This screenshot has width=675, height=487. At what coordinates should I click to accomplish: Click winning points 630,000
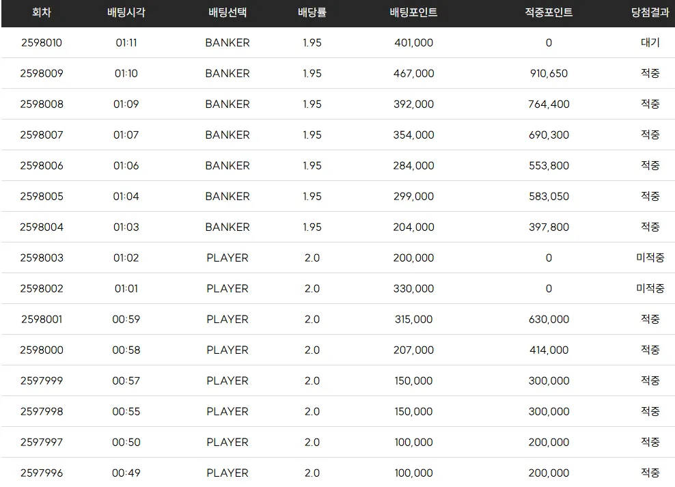click(x=549, y=319)
